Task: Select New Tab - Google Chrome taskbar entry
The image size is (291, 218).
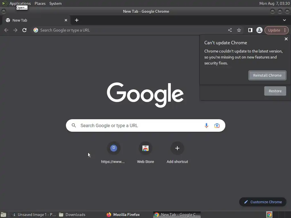Action: click(x=177, y=215)
